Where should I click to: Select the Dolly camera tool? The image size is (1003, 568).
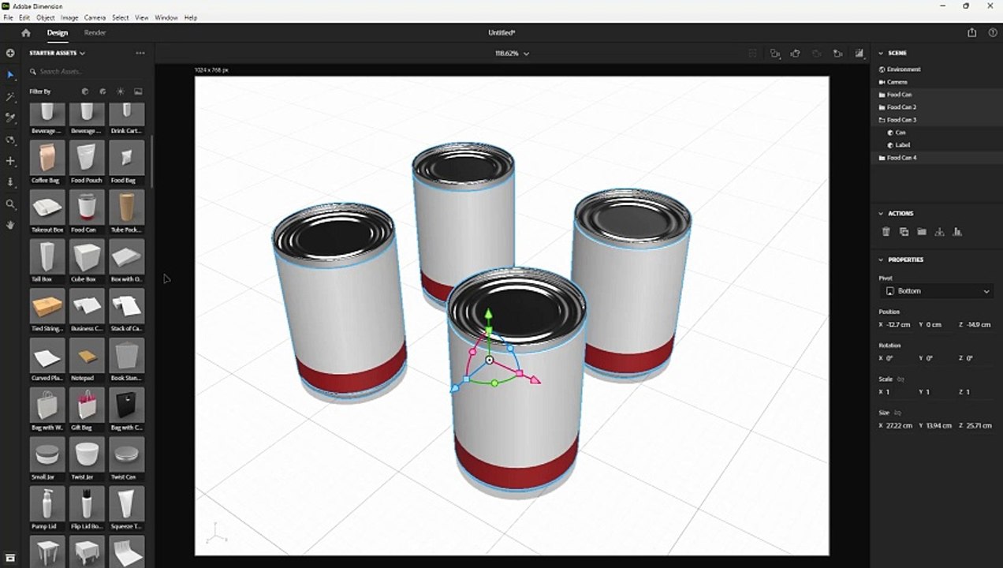(x=10, y=182)
